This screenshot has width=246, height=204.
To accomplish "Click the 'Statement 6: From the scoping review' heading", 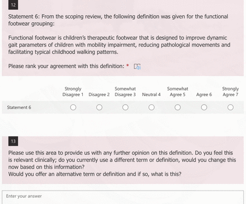I will [x=118, y=20].
